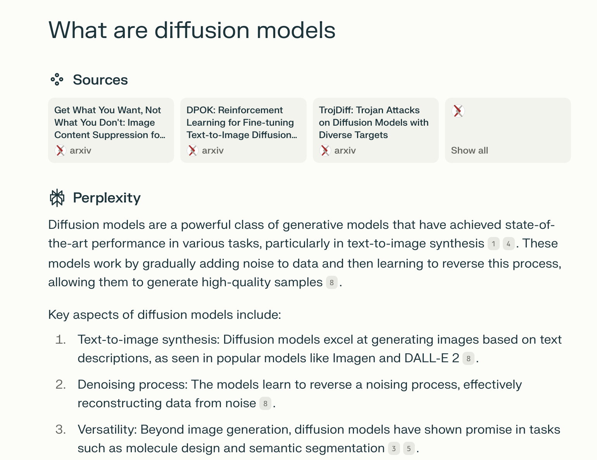Click the Perplexity heading text

click(x=107, y=198)
